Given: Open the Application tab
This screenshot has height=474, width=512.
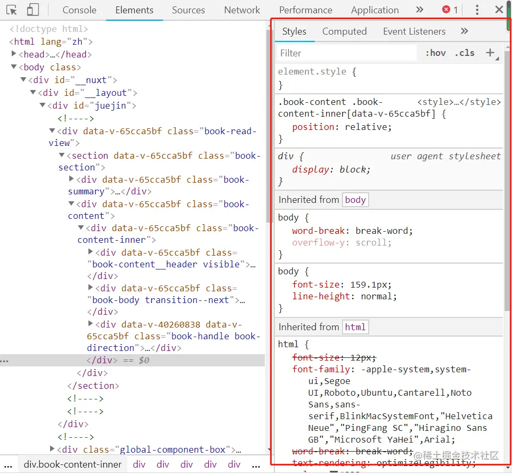Looking at the screenshot, I should (375, 10).
